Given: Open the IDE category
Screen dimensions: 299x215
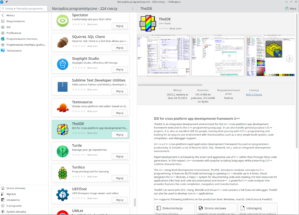Looking at the screenshot, I should 8,27.
